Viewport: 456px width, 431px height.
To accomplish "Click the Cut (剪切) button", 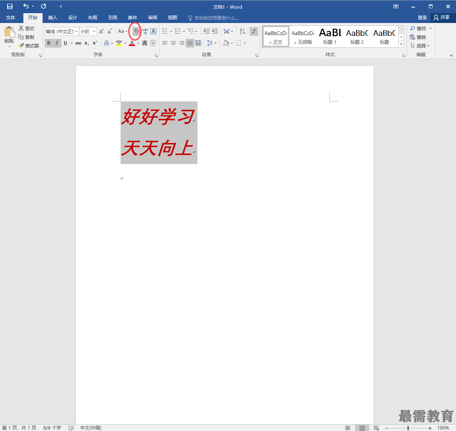I will click(x=26, y=28).
